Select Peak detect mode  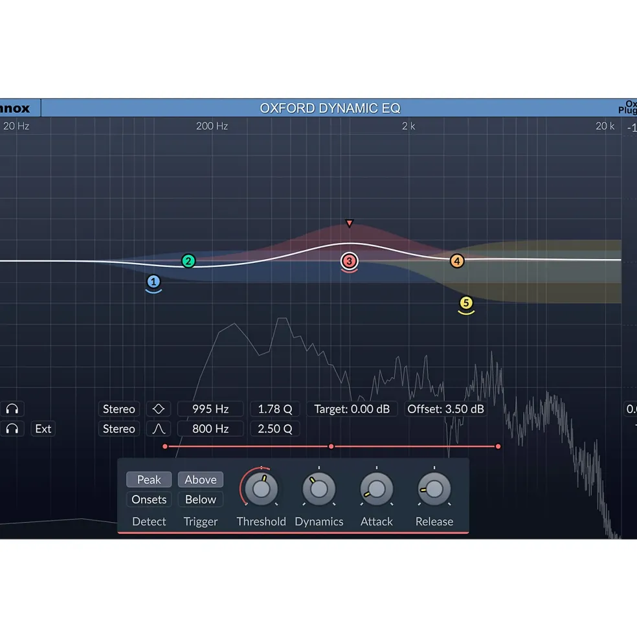(149, 480)
